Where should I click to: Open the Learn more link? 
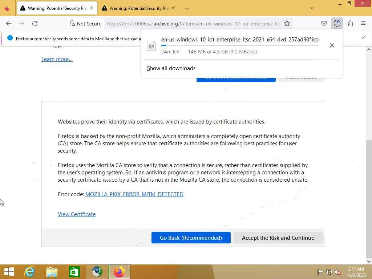[x=57, y=59]
